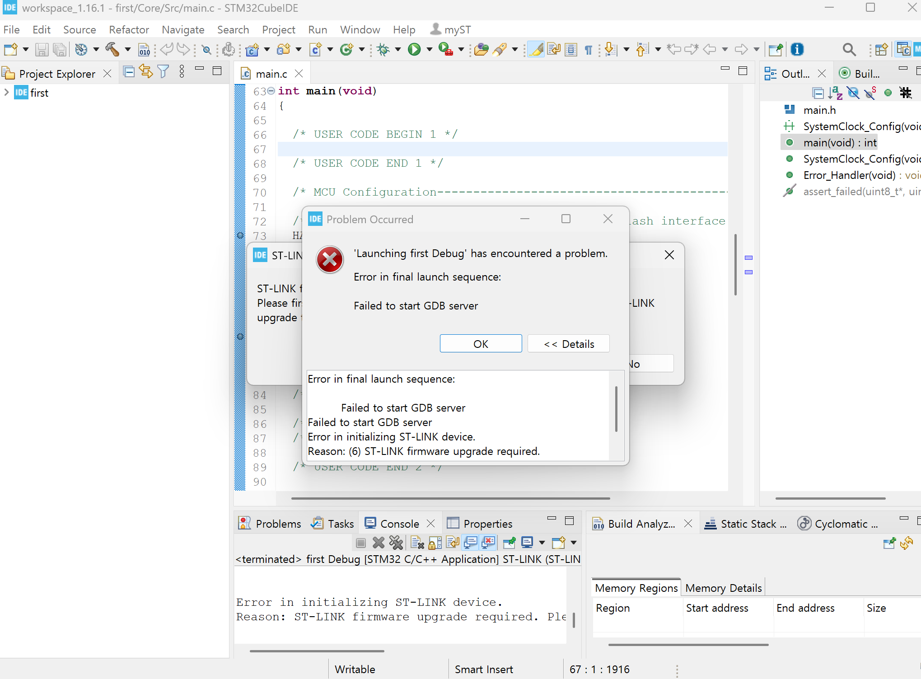Click Remove All Terminated Launches double-X icon
Image resolution: width=921 pixels, height=679 pixels.
tap(396, 542)
